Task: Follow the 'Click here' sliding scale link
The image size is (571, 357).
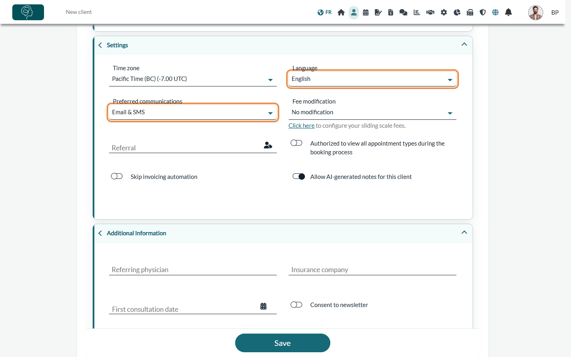Action: click(301, 126)
